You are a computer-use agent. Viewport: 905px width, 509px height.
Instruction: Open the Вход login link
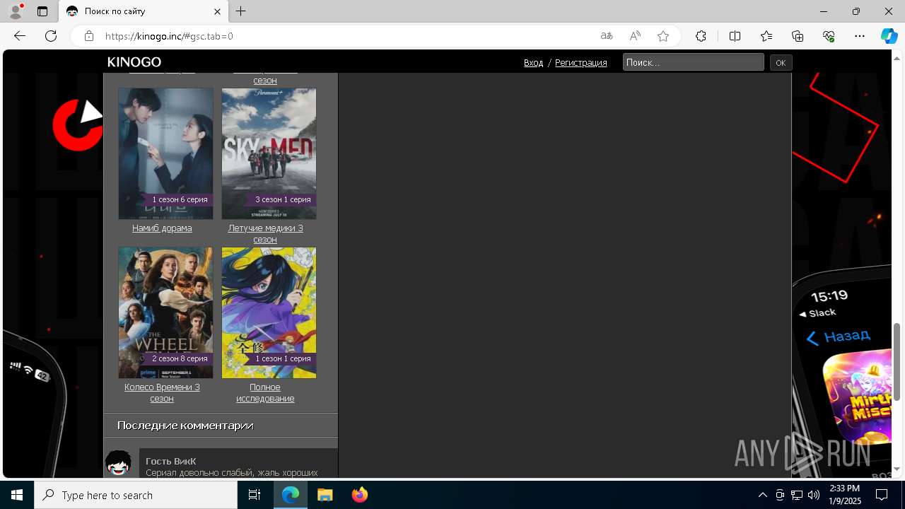point(534,63)
